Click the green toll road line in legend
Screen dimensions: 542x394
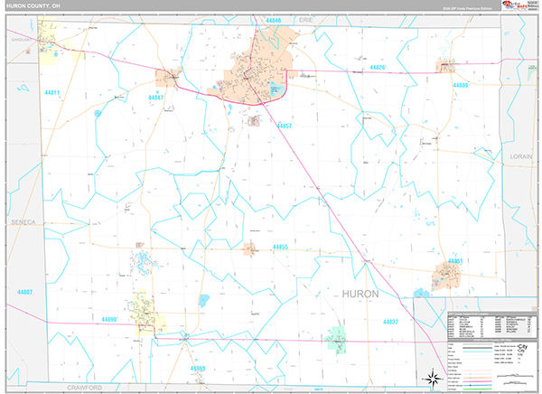click(x=478, y=389)
